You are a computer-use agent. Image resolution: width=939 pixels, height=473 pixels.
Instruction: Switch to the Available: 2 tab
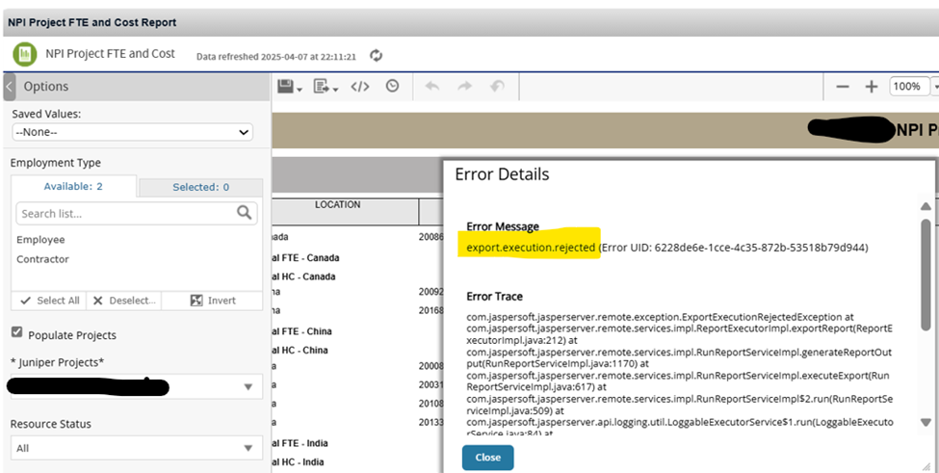point(73,186)
